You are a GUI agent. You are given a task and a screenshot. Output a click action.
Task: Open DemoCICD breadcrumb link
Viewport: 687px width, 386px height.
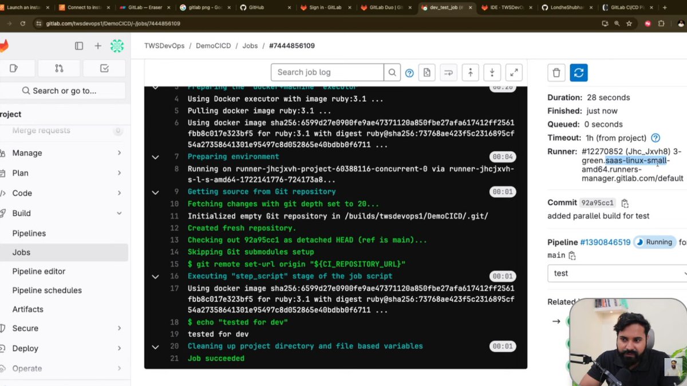(214, 46)
